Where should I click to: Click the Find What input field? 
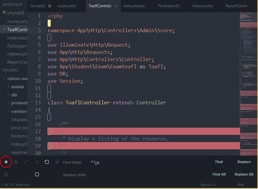148,163
